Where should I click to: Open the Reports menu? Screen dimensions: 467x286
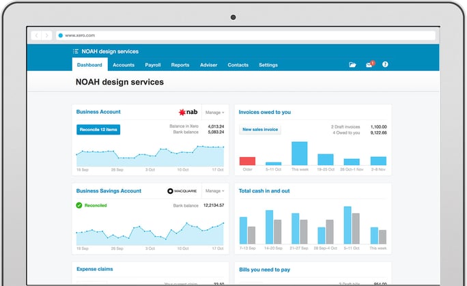(x=180, y=65)
